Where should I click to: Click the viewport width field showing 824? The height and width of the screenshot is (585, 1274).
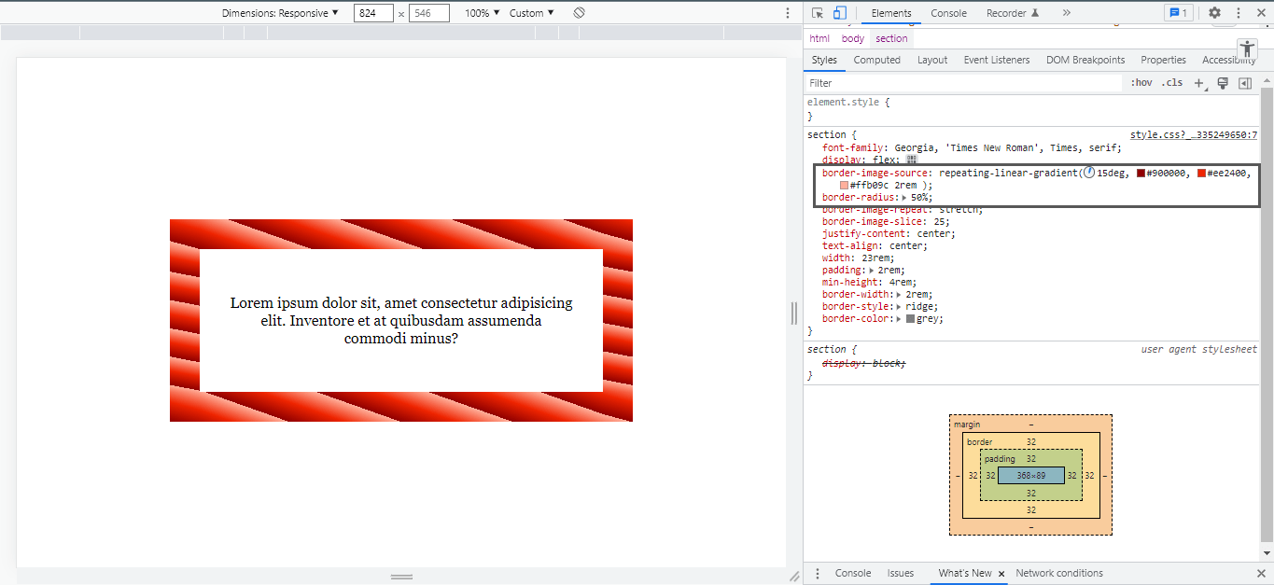pos(373,13)
